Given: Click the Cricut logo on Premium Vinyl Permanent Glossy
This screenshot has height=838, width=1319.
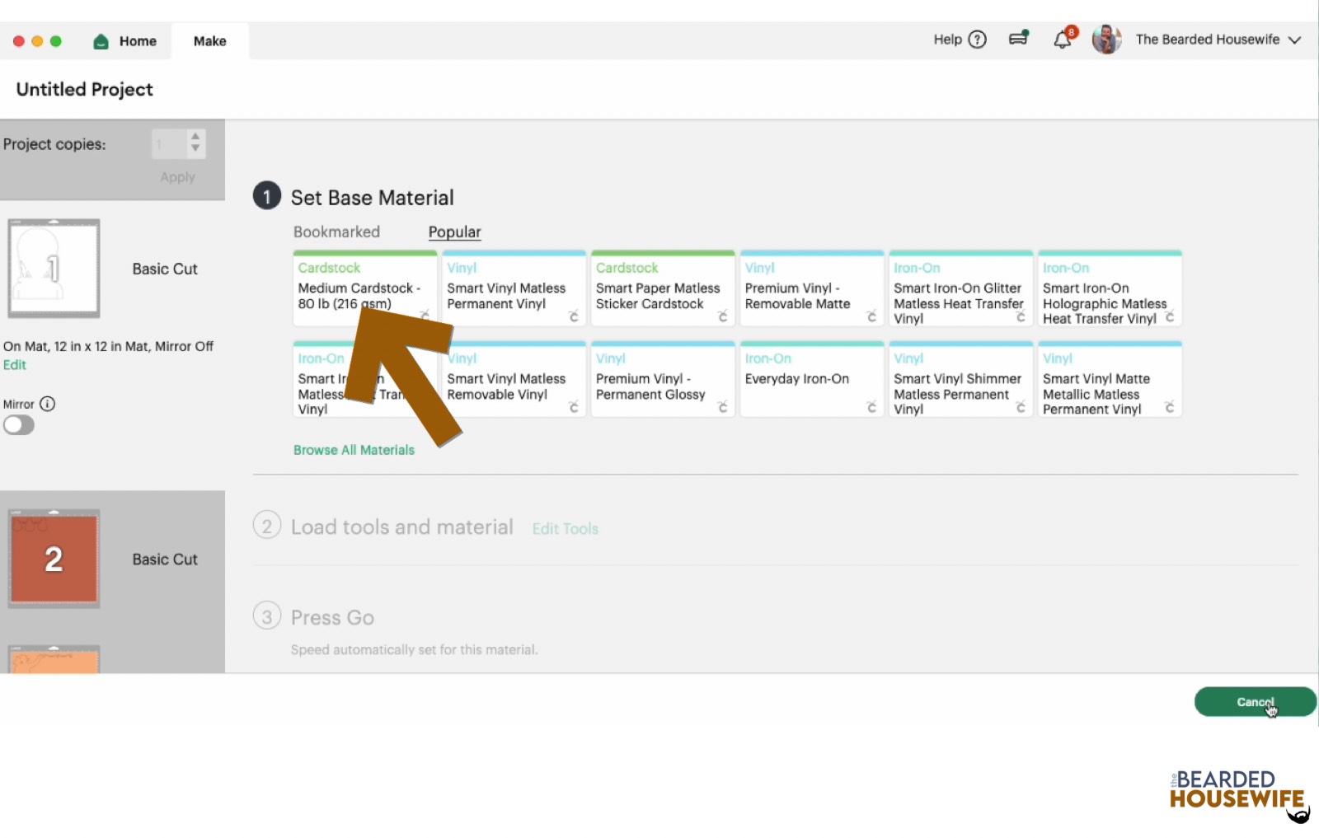Looking at the screenshot, I should tap(723, 407).
